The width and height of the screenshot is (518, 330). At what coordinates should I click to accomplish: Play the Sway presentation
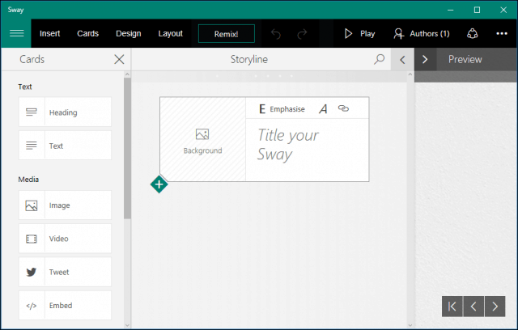[359, 34]
